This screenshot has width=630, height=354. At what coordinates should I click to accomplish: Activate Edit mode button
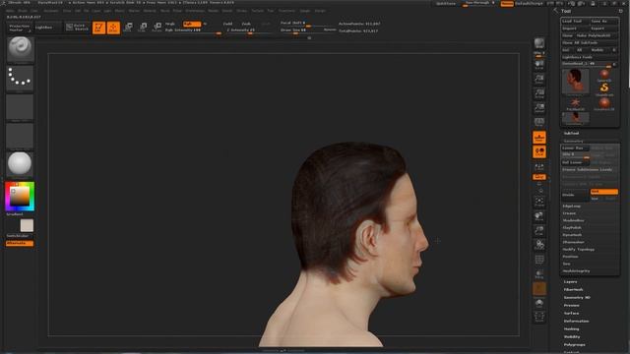(x=98, y=28)
